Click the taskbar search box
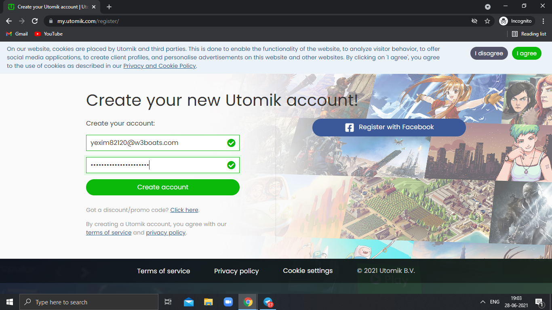Screen dimensions: 552x310 pyautogui.click(x=89, y=302)
